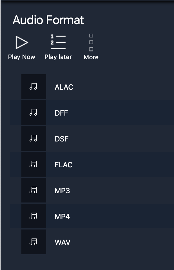This screenshot has height=270, width=174.
Task: Click the Play later text label
Action: (x=58, y=57)
